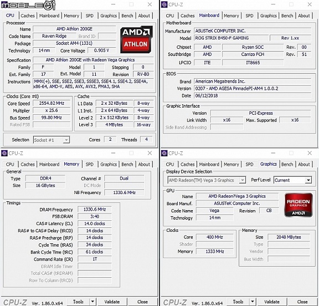Click the CPU-Z icon in Mainboard window title
The width and height of the screenshot is (319, 306).
pos(164,4)
